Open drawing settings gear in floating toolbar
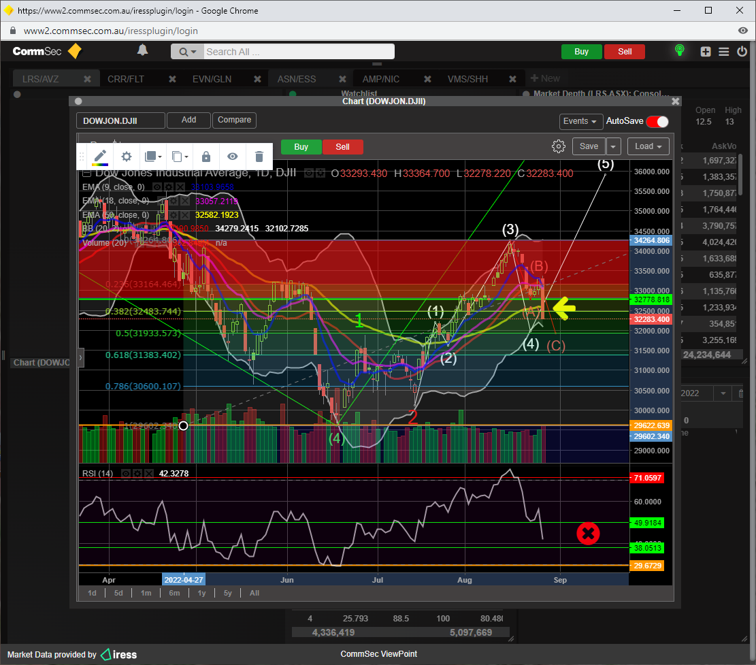Image resolution: width=756 pixels, height=665 pixels. (127, 157)
